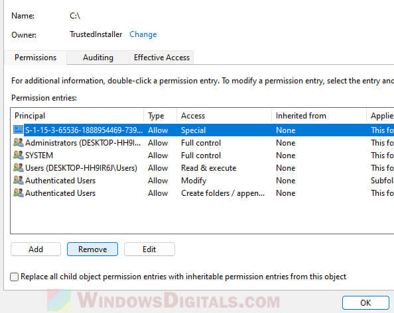Click Full control in the Administrators row

[201, 142]
